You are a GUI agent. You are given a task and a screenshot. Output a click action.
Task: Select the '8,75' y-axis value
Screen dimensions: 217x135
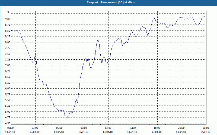coord(8,25)
